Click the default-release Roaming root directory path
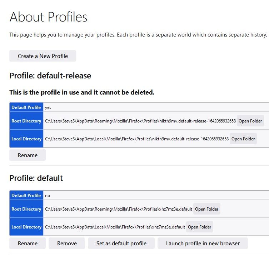Image resolution: width=269 pixels, height=255 pixels. tap(140, 121)
